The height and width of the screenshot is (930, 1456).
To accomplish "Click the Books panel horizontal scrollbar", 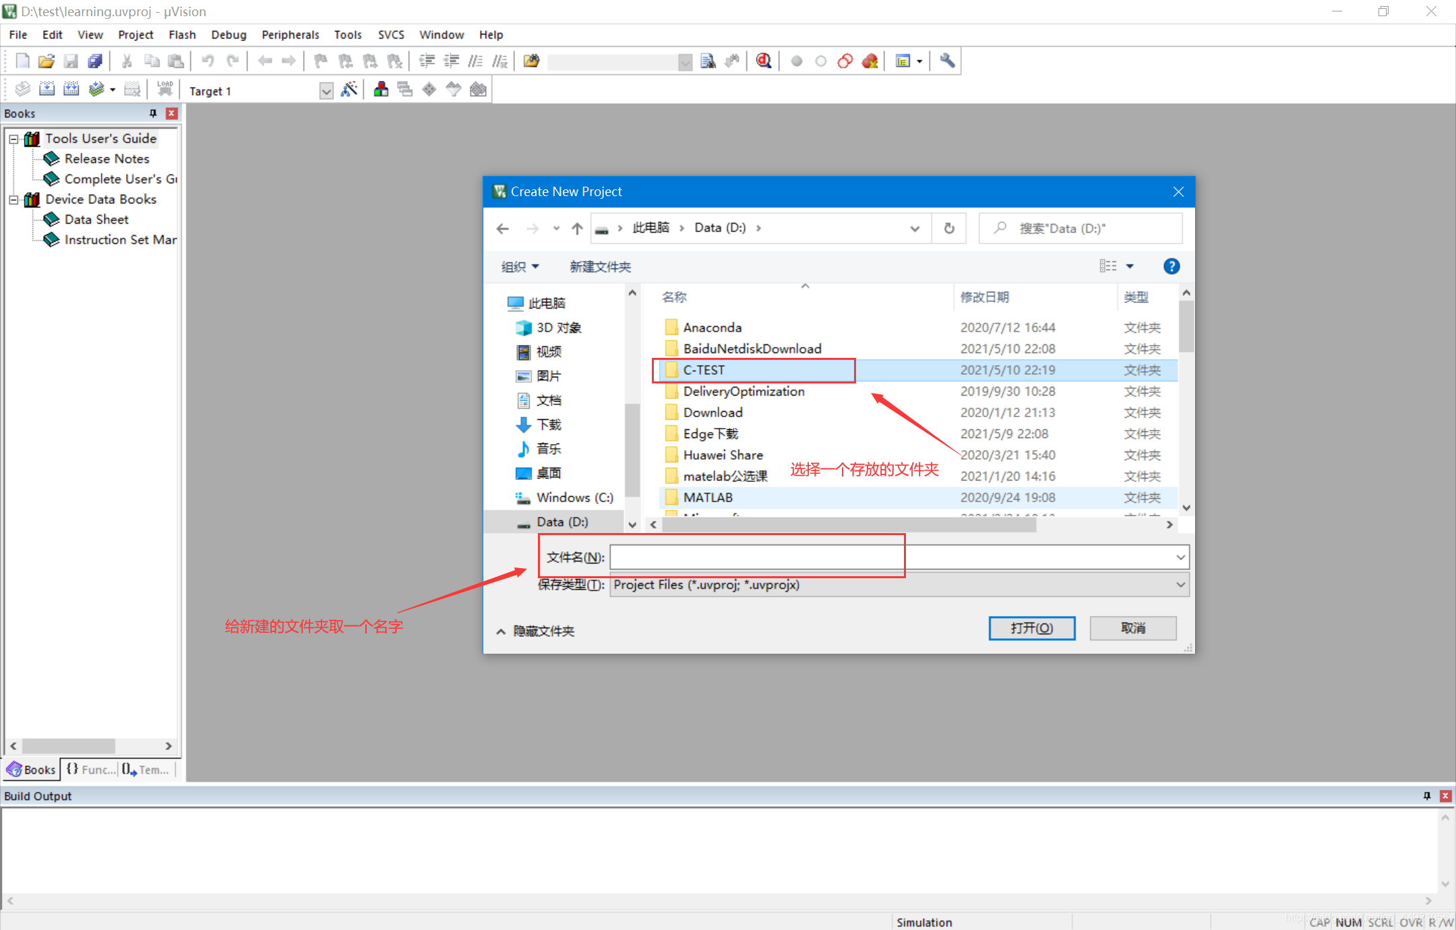I will [69, 746].
